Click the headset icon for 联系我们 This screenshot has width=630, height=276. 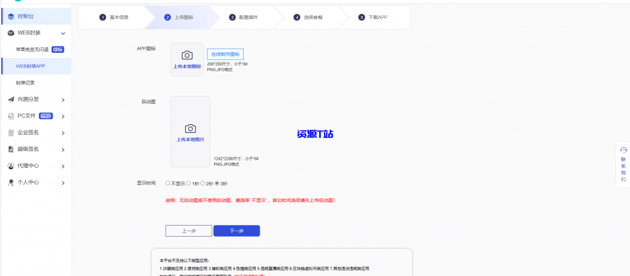pos(623,149)
